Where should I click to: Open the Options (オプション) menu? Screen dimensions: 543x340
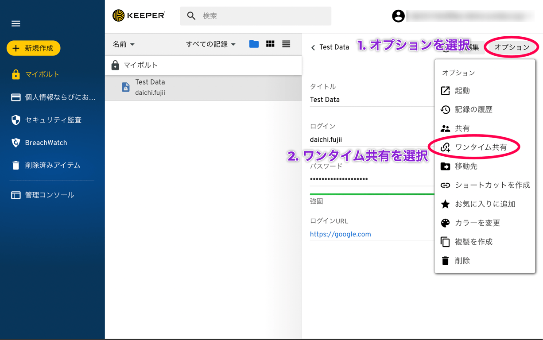[x=511, y=46]
